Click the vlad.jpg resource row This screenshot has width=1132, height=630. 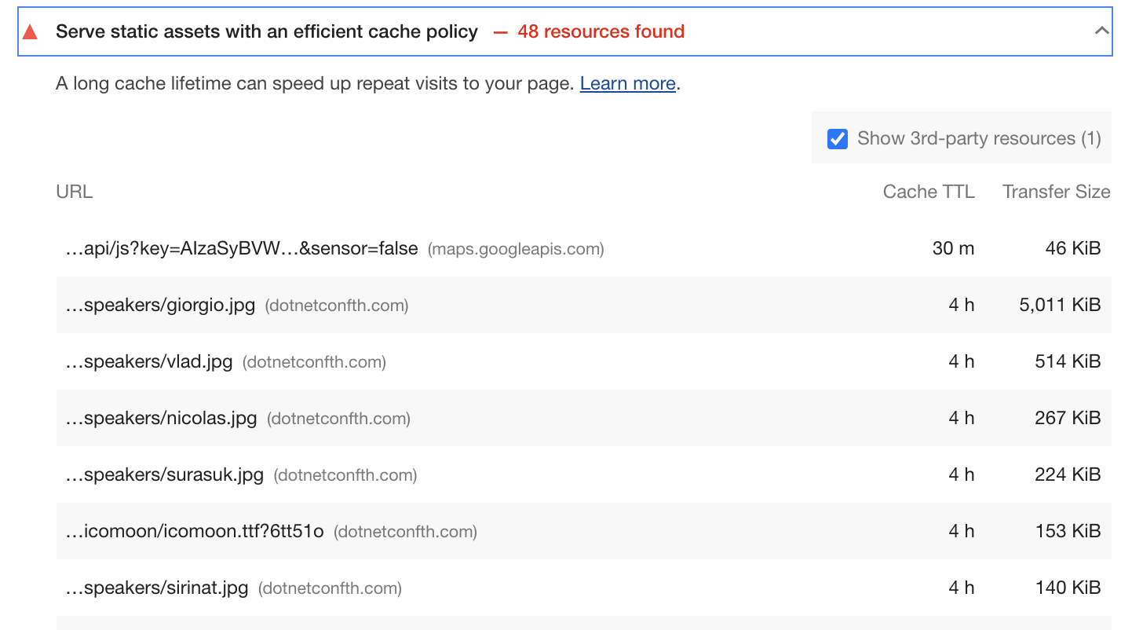[x=148, y=361]
